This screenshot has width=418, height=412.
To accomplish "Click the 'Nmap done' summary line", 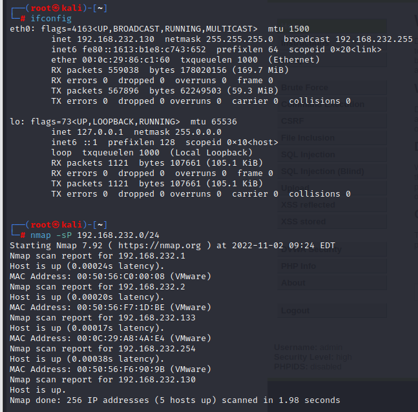I will (174, 400).
